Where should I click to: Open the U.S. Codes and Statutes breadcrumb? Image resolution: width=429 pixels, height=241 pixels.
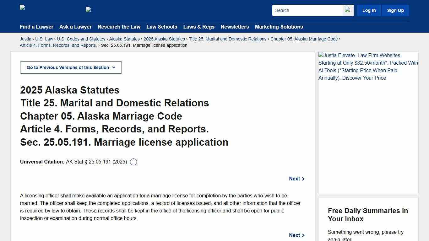pos(81,39)
